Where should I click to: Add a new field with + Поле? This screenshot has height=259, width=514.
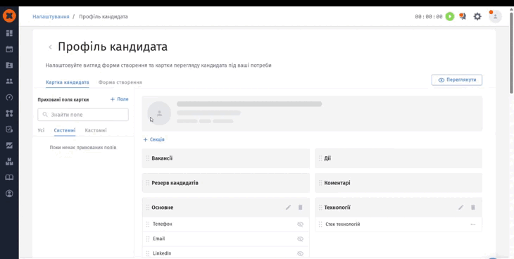point(119,99)
